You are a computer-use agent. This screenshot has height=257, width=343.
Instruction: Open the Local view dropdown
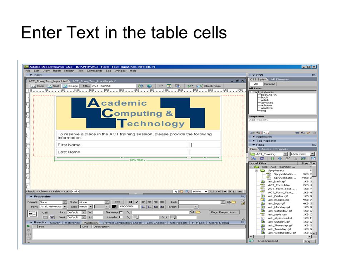pyautogui.click(x=313, y=154)
